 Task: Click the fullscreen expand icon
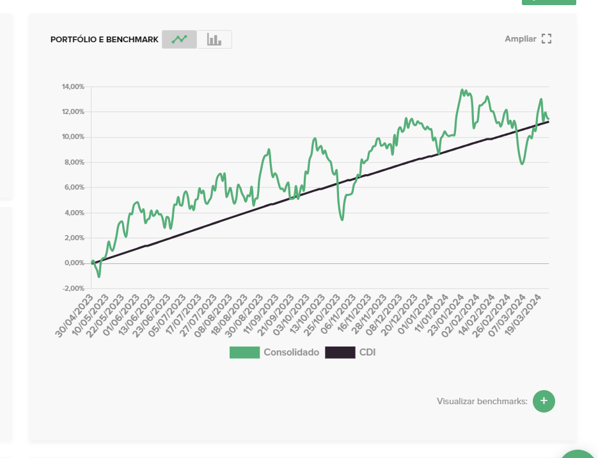coord(546,39)
